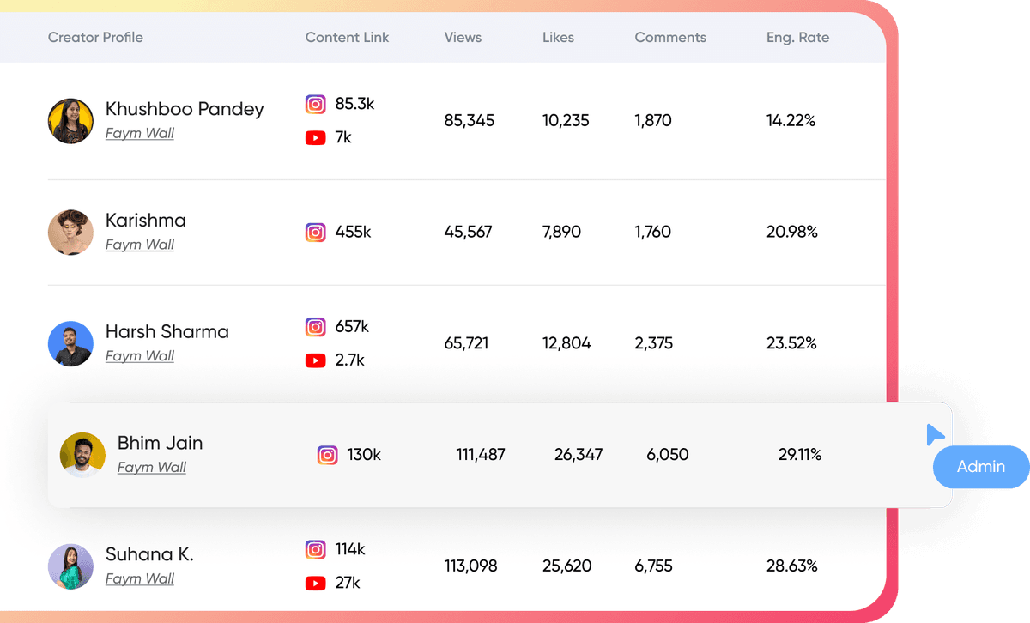The width and height of the screenshot is (1030, 623).
Task: Click the 85.3k Instagram count
Action: point(354,105)
